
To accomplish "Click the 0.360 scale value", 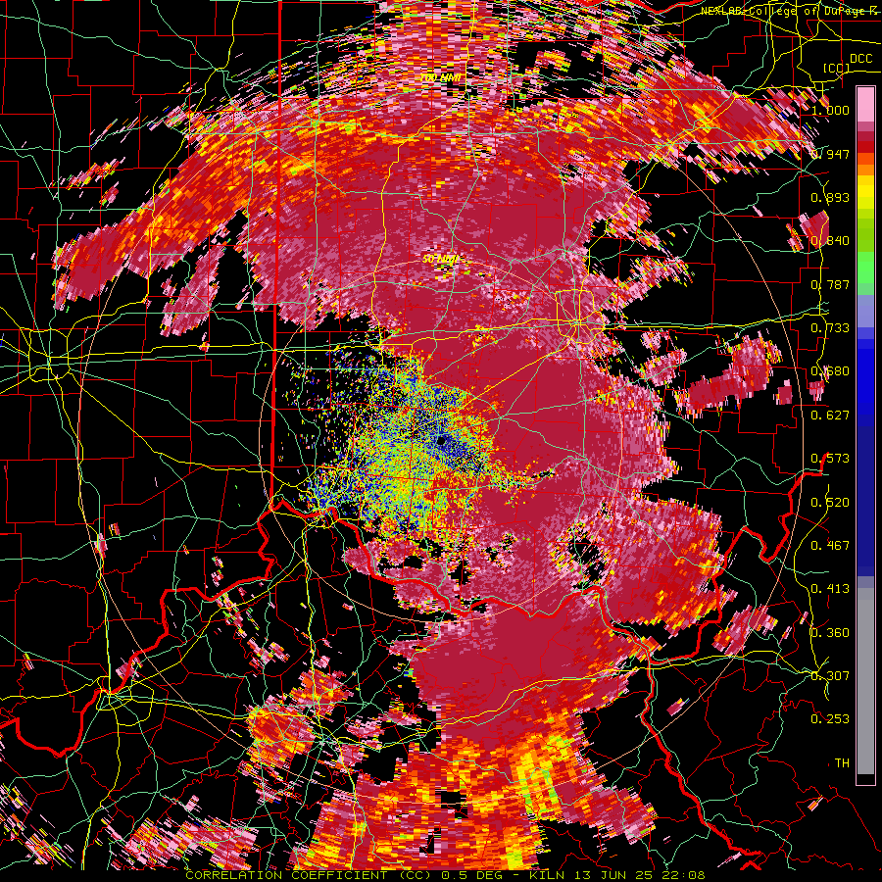I will point(830,632).
